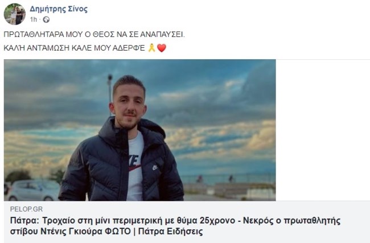The width and height of the screenshot is (370, 243).
Task: Open the poster's round profile picture
Action: (x=15, y=14)
